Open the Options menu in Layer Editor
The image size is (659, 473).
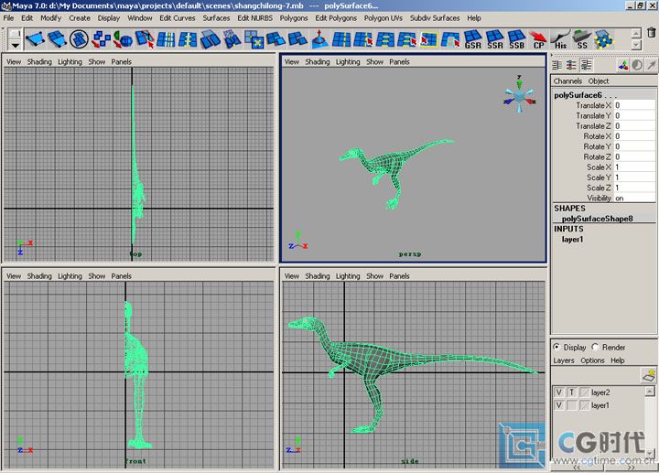click(592, 360)
